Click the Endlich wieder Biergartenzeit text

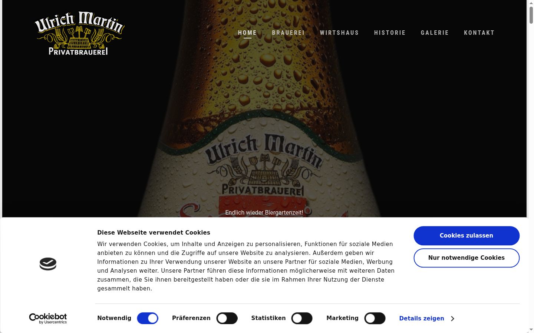pyautogui.click(x=264, y=212)
